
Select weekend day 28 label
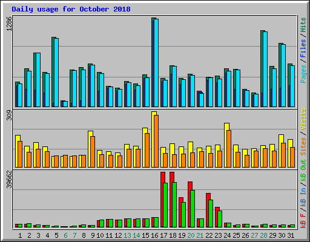coord(263,235)
